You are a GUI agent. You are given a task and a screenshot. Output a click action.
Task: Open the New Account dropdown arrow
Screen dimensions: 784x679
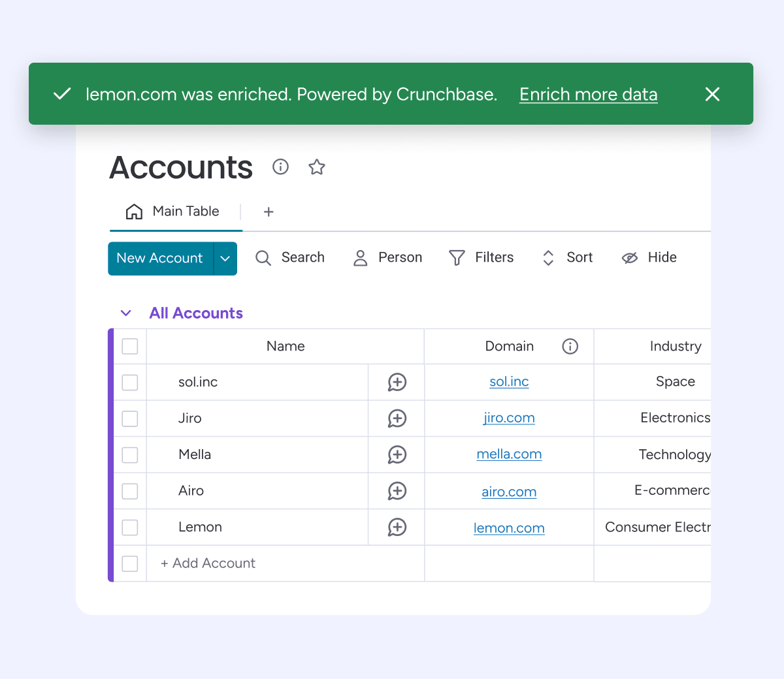pos(225,259)
